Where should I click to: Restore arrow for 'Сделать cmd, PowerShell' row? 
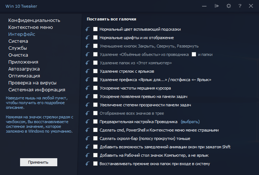tap(88, 130)
